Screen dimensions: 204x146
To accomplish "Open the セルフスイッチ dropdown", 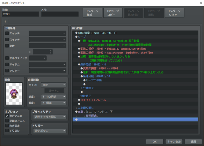I will [x=38, y=58].
